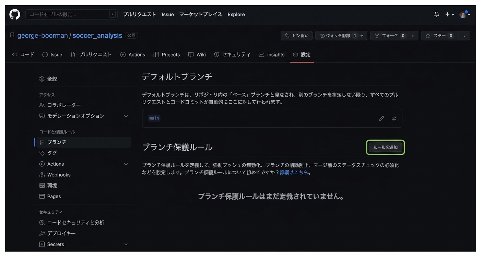
Task: Switch to the Projects tab
Action: 167,54
